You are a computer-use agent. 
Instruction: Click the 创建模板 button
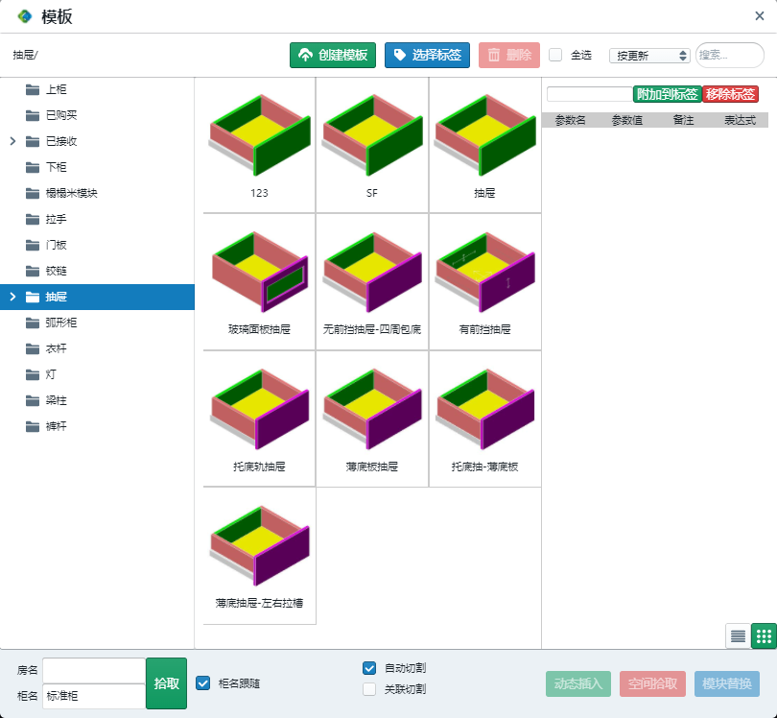[333, 56]
